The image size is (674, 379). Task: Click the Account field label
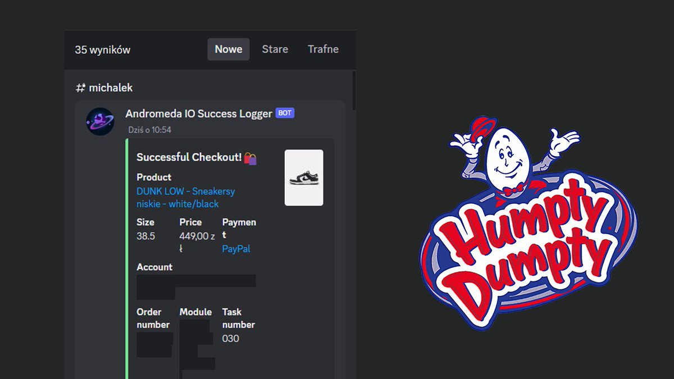[x=154, y=267]
